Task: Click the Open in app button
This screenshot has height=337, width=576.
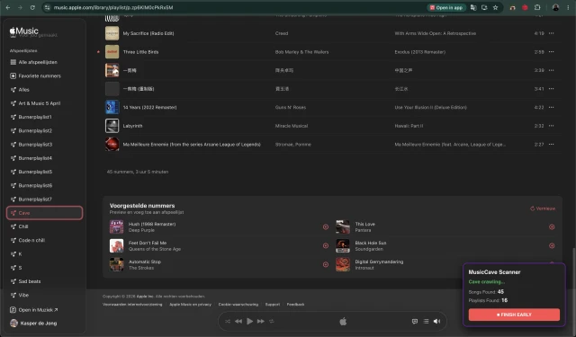Action: [446, 7]
